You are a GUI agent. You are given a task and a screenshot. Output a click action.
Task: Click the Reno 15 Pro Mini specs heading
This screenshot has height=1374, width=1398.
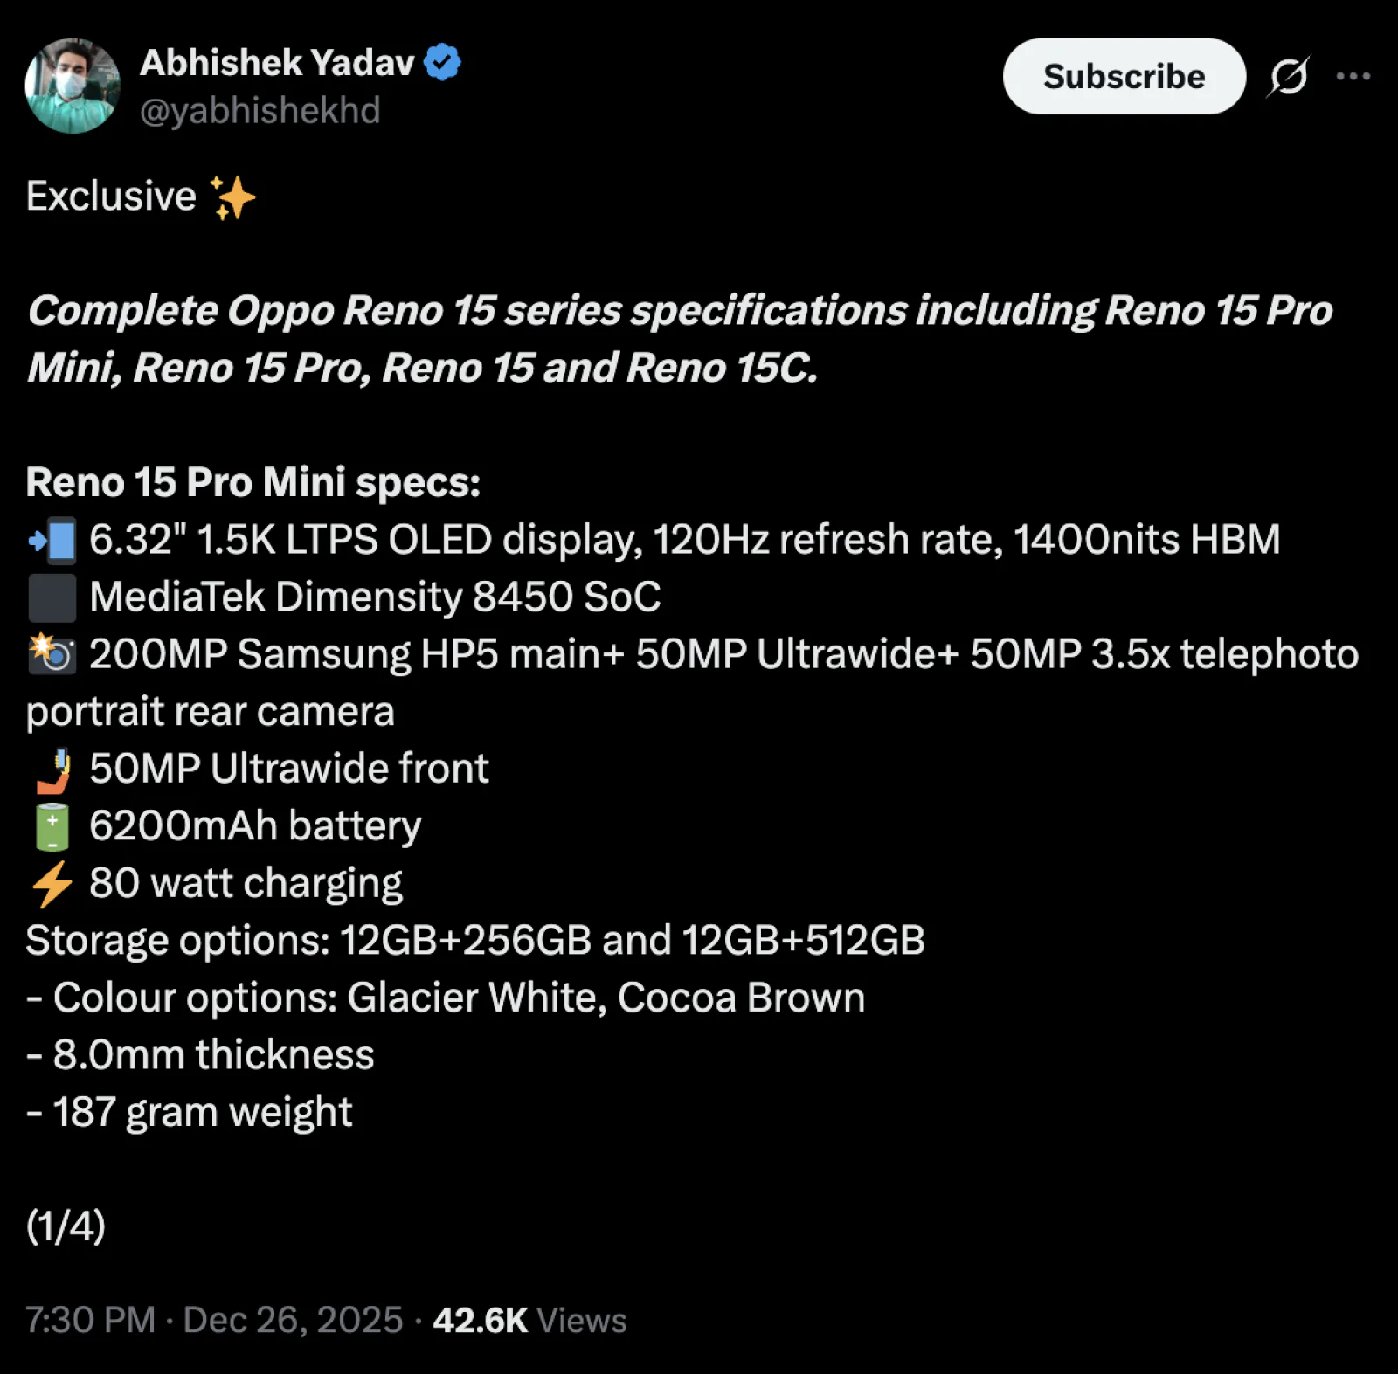[x=252, y=481]
